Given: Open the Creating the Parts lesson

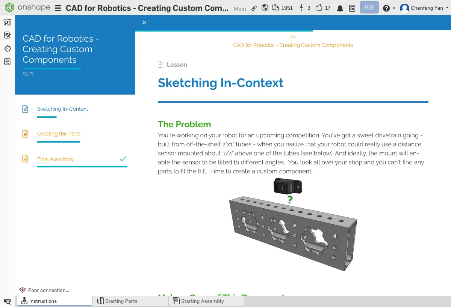Looking at the screenshot, I should pos(59,134).
